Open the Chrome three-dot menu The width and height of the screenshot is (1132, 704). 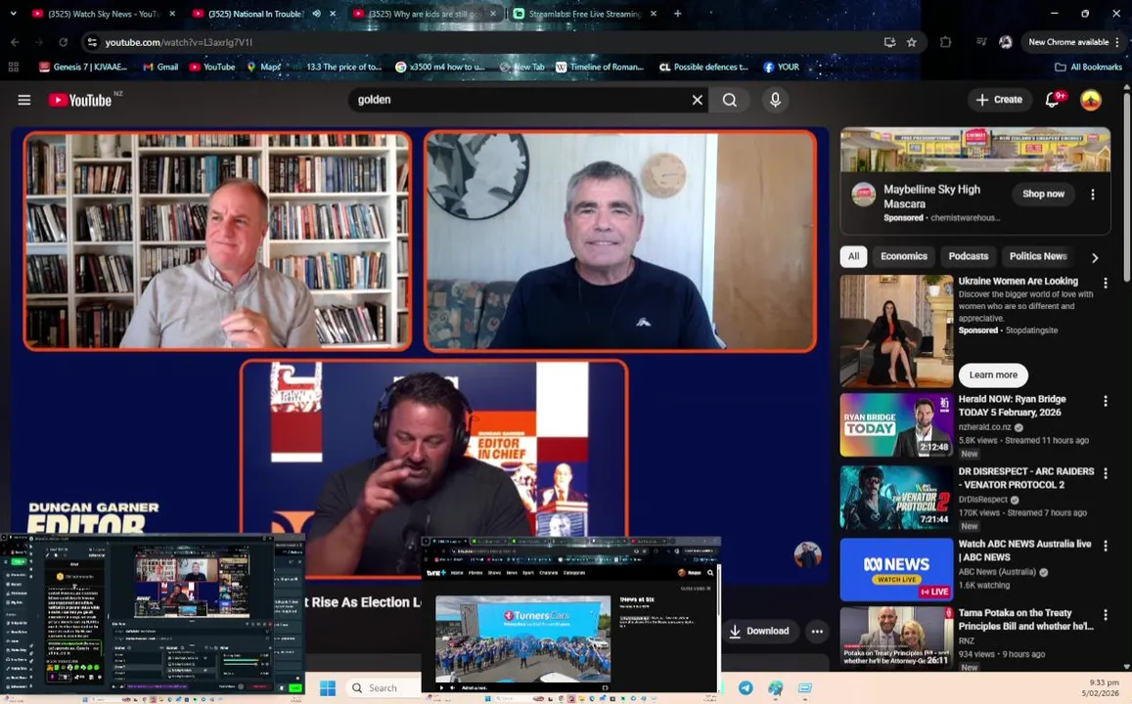tap(1117, 43)
